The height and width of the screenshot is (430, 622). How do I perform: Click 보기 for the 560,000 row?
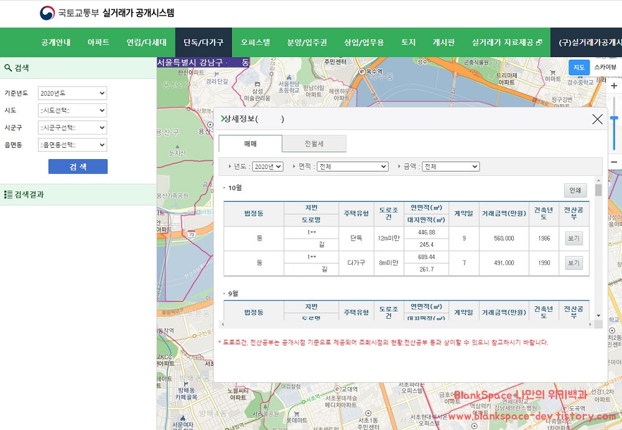(x=573, y=239)
